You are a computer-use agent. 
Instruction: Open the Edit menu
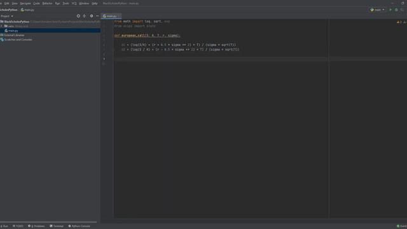click(7, 3)
